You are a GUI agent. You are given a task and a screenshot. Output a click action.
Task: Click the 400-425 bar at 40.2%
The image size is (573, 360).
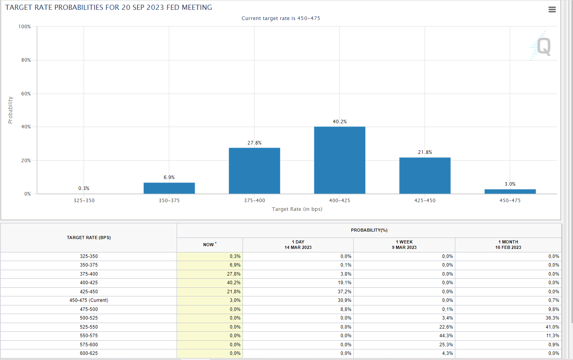(x=339, y=160)
